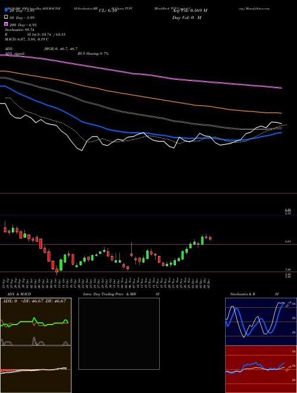Click the magenta 200 Day legend square
Viewport: 297px width, 393px height.
[6, 24]
